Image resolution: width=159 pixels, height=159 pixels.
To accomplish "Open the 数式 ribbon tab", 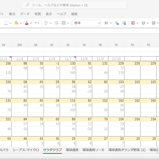I will (x=12, y=14).
